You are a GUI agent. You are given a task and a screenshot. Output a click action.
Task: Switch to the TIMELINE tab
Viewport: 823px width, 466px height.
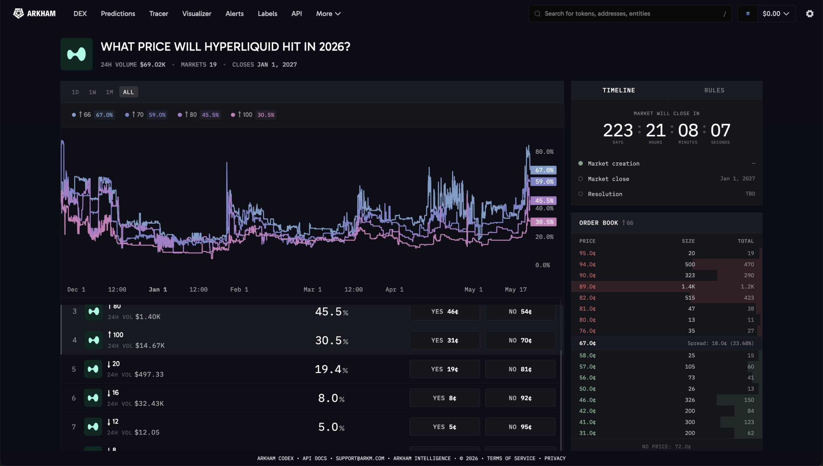(x=619, y=90)
